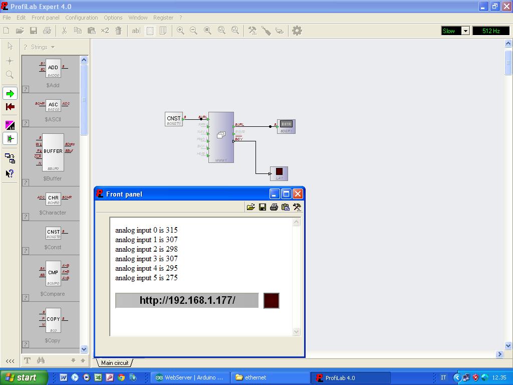513x385 pixels.
Task: Click the context help cursor icon
Action: [x=10, y=173]
